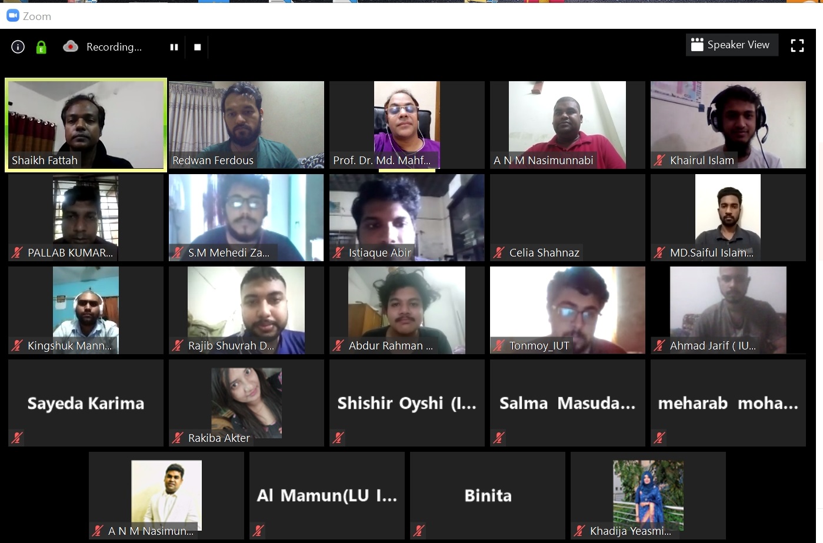Screen dimensions: 823x543
Task: Click Khadija Yeasmin's profile photo
Action: [648, 495]
